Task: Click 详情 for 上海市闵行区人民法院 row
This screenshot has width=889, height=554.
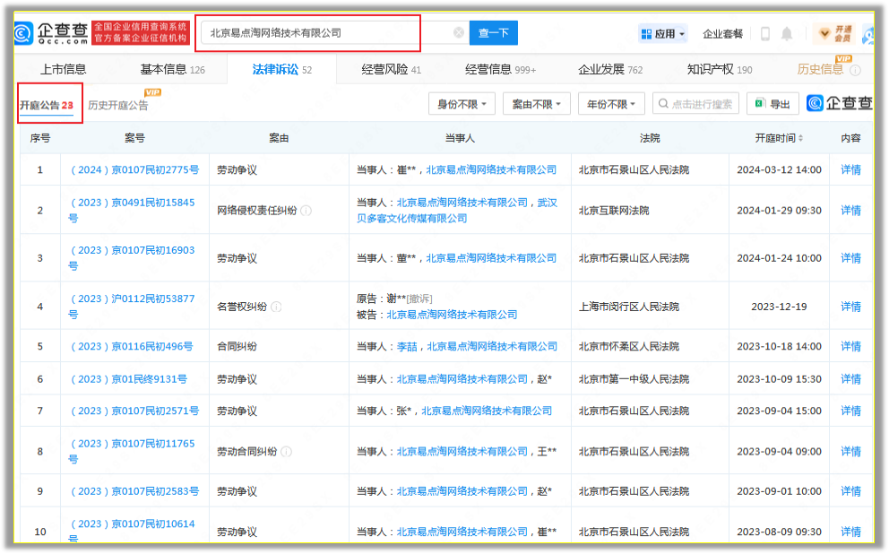Action: (x=850, y=307)
